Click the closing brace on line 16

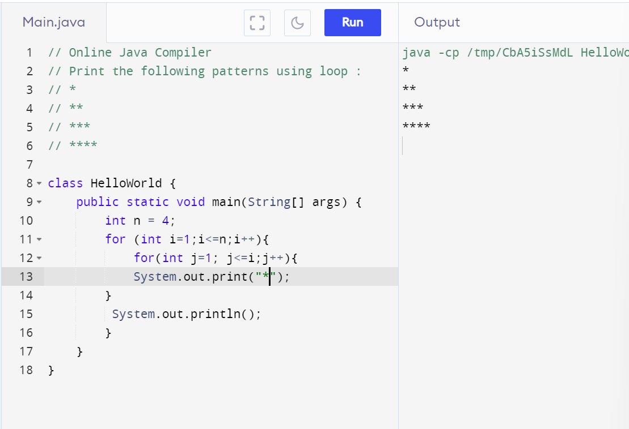pos(108,333)
